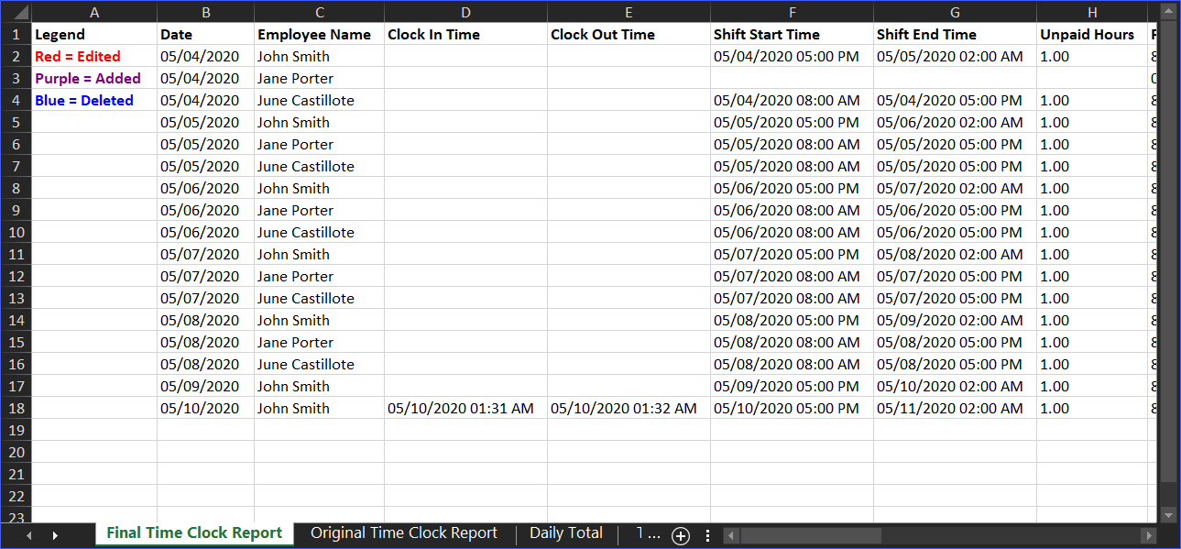Select column A header
This screenshot has height=549, width=1181.
(x=94, y=13)
